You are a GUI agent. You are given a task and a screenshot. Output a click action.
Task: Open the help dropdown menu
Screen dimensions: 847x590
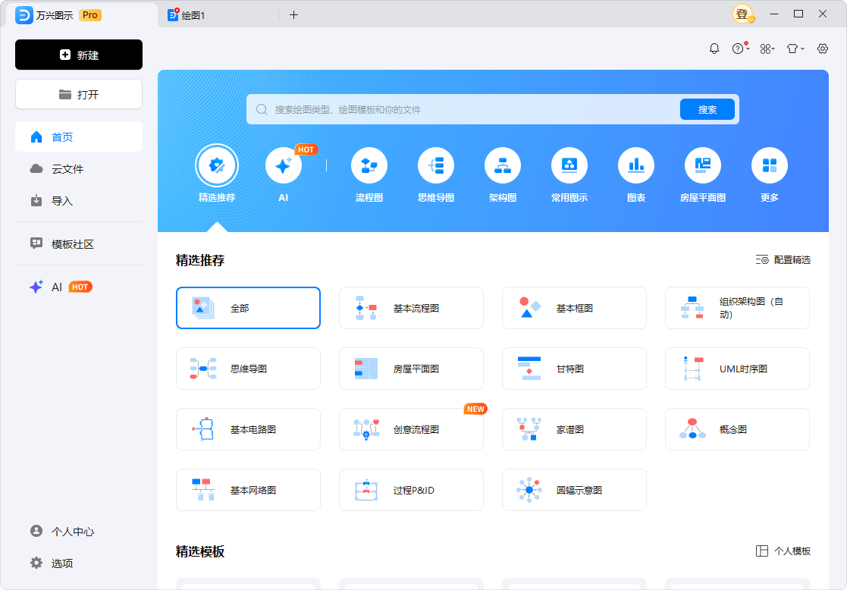click(x=738, y=48)
